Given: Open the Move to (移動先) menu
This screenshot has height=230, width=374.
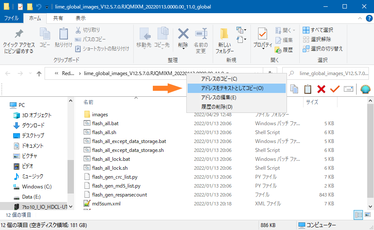Looking at the screenshot, I should point(144,38).
